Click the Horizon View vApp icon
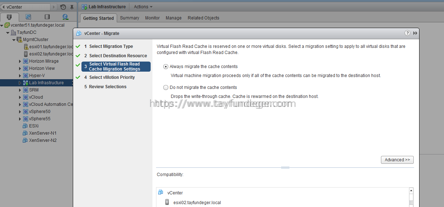This screenshot has width=444, height=207. point(26,68)
